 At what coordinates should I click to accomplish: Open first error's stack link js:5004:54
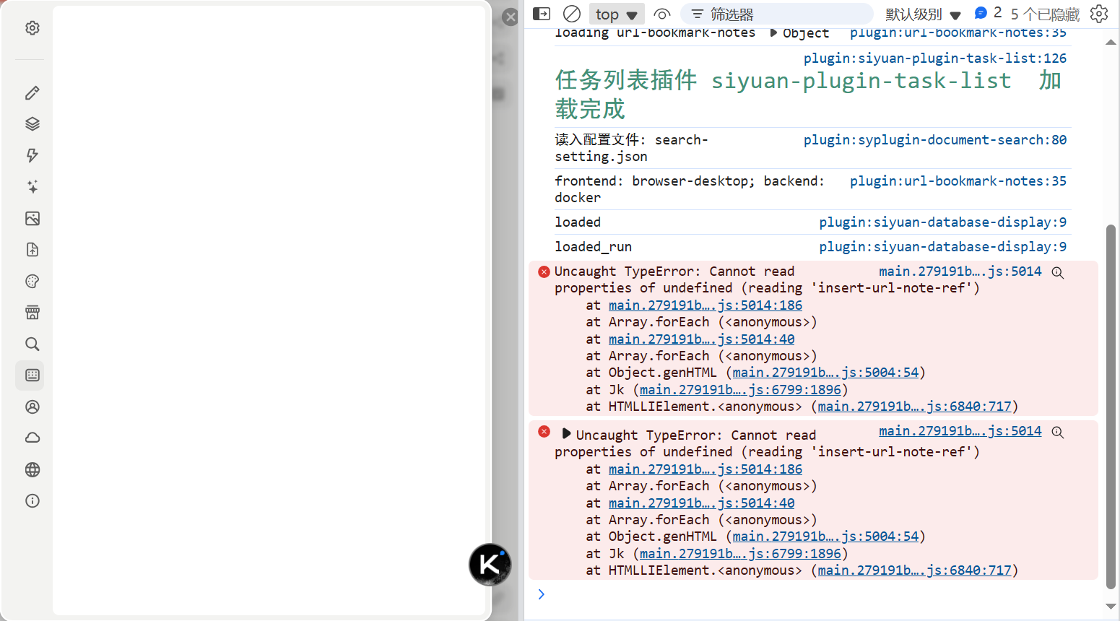coord(826,373)
